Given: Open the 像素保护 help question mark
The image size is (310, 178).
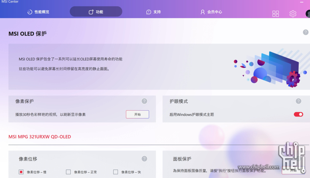Looking at the screenshot, I should click(144, 101).
